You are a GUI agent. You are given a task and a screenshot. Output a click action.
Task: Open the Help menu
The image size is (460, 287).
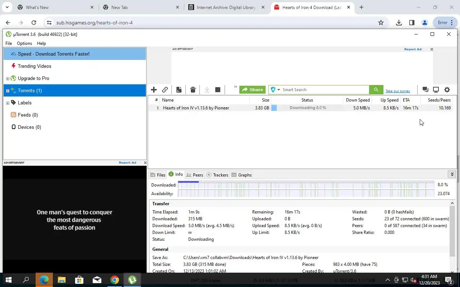tap(41, 43)
